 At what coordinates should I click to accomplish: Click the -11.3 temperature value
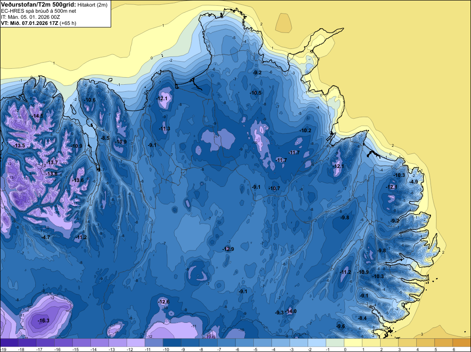point(164,129)
